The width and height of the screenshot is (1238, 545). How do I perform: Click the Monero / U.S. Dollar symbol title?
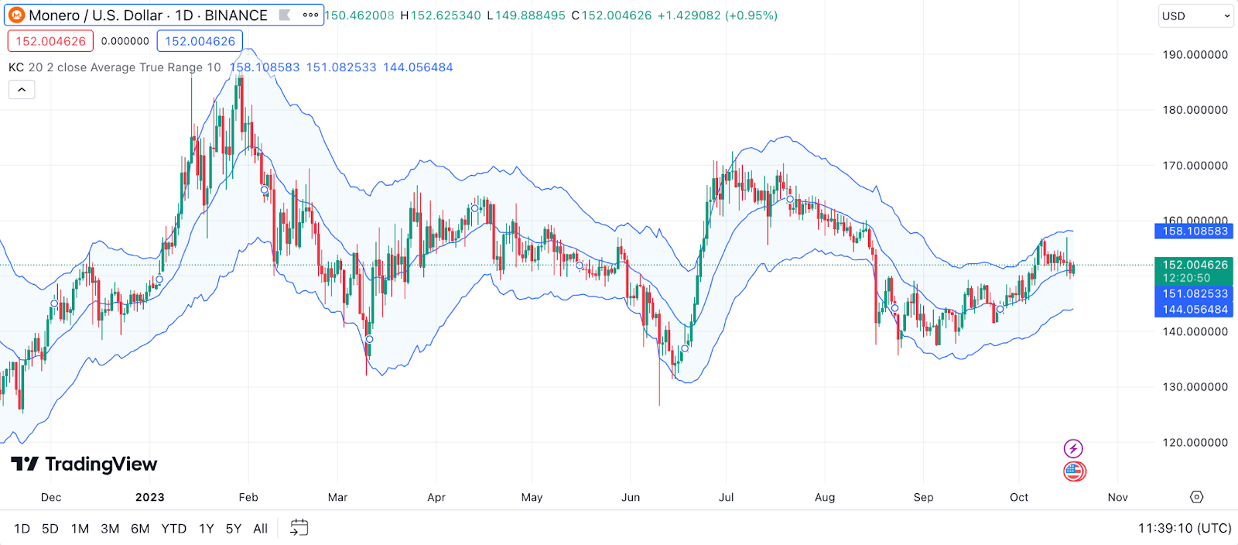click(148, 15)
